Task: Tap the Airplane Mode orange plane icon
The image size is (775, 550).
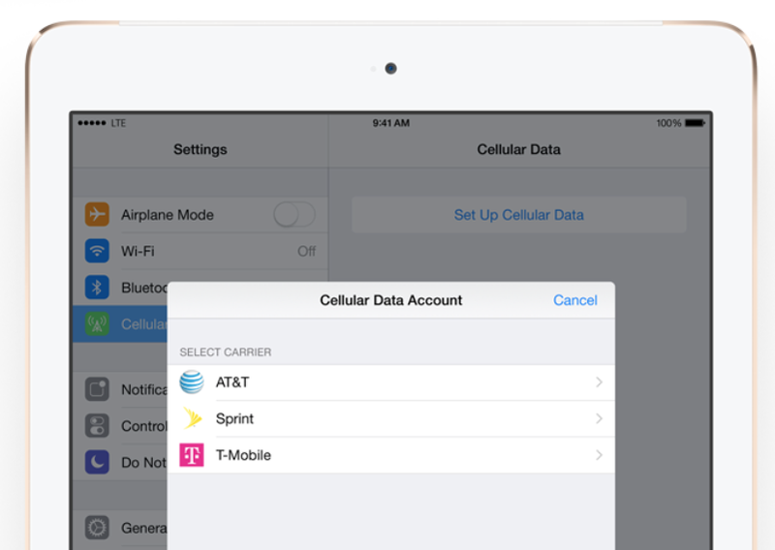Action: point(97,214)
